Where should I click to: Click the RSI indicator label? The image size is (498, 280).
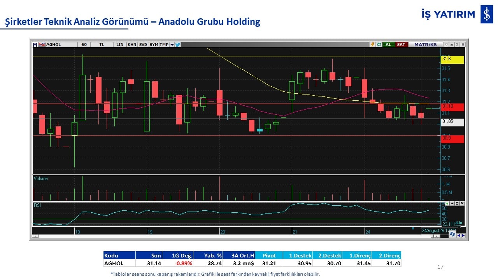click(x=37, y=205)
